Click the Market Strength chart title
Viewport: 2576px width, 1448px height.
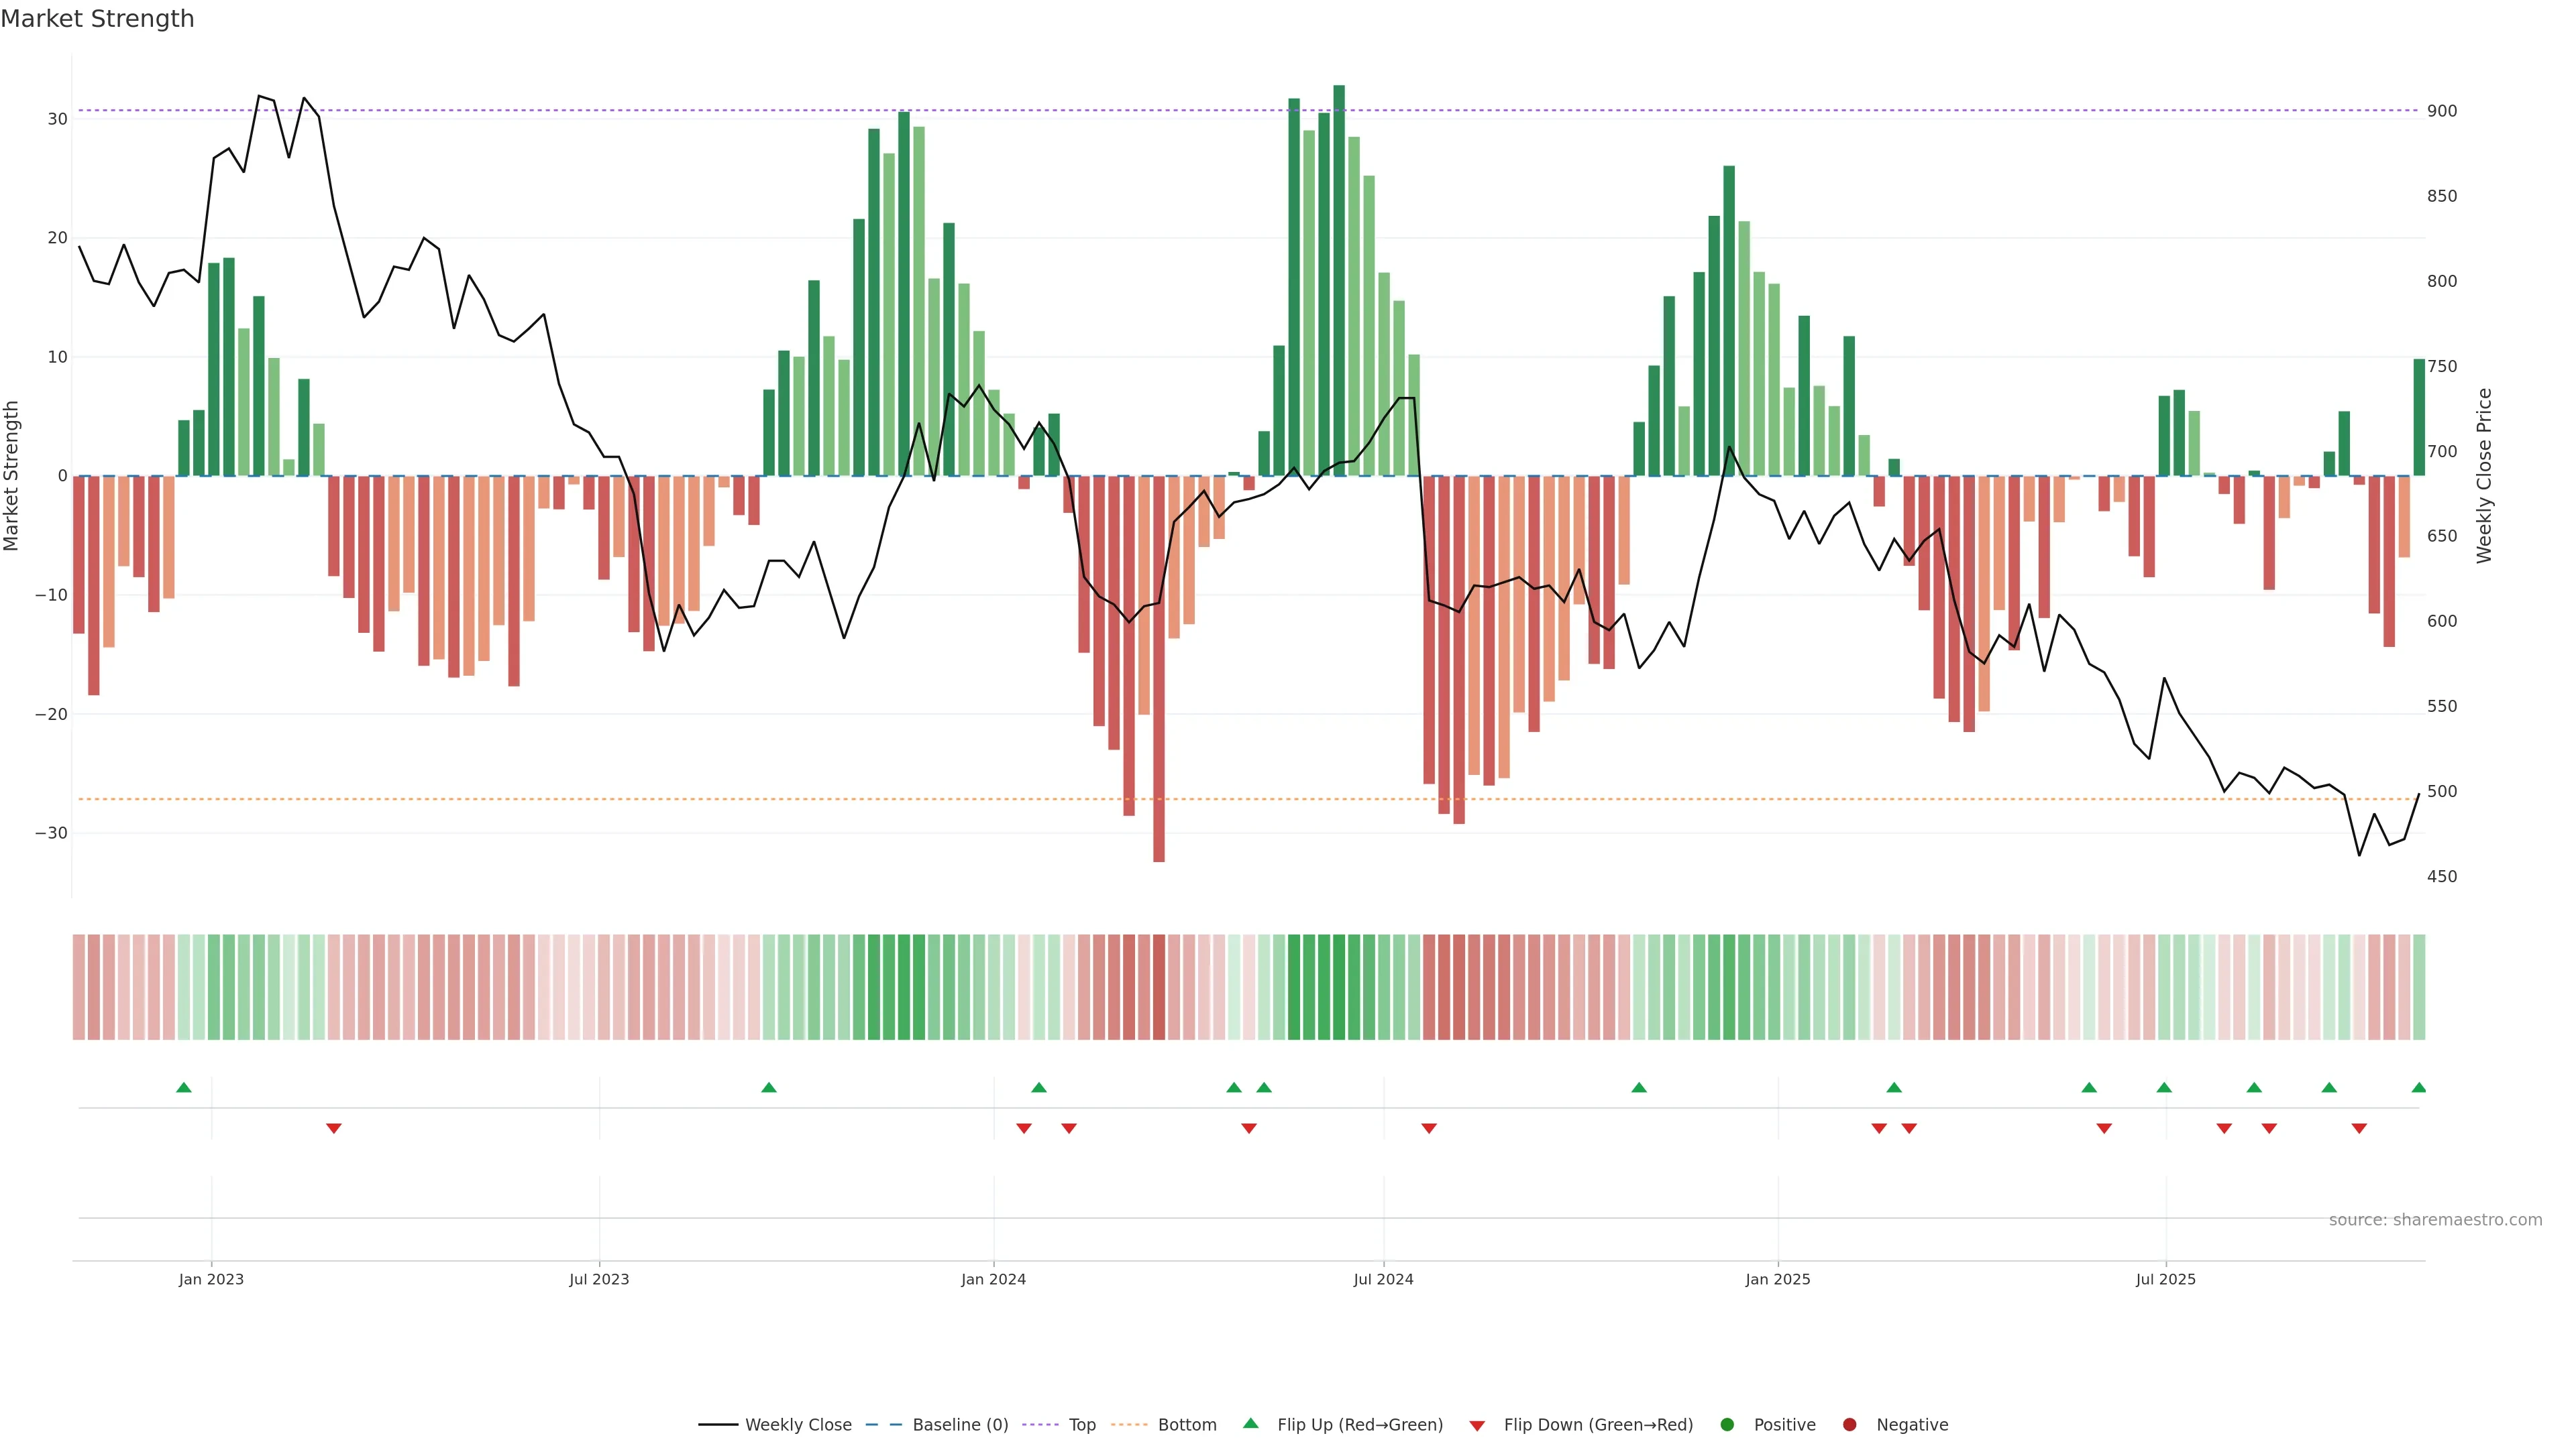coord(97,19)
